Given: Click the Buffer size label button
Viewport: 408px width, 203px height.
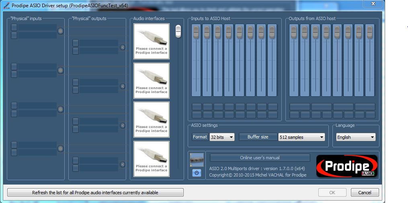Looking at the screenshot, I should (258, 137).
